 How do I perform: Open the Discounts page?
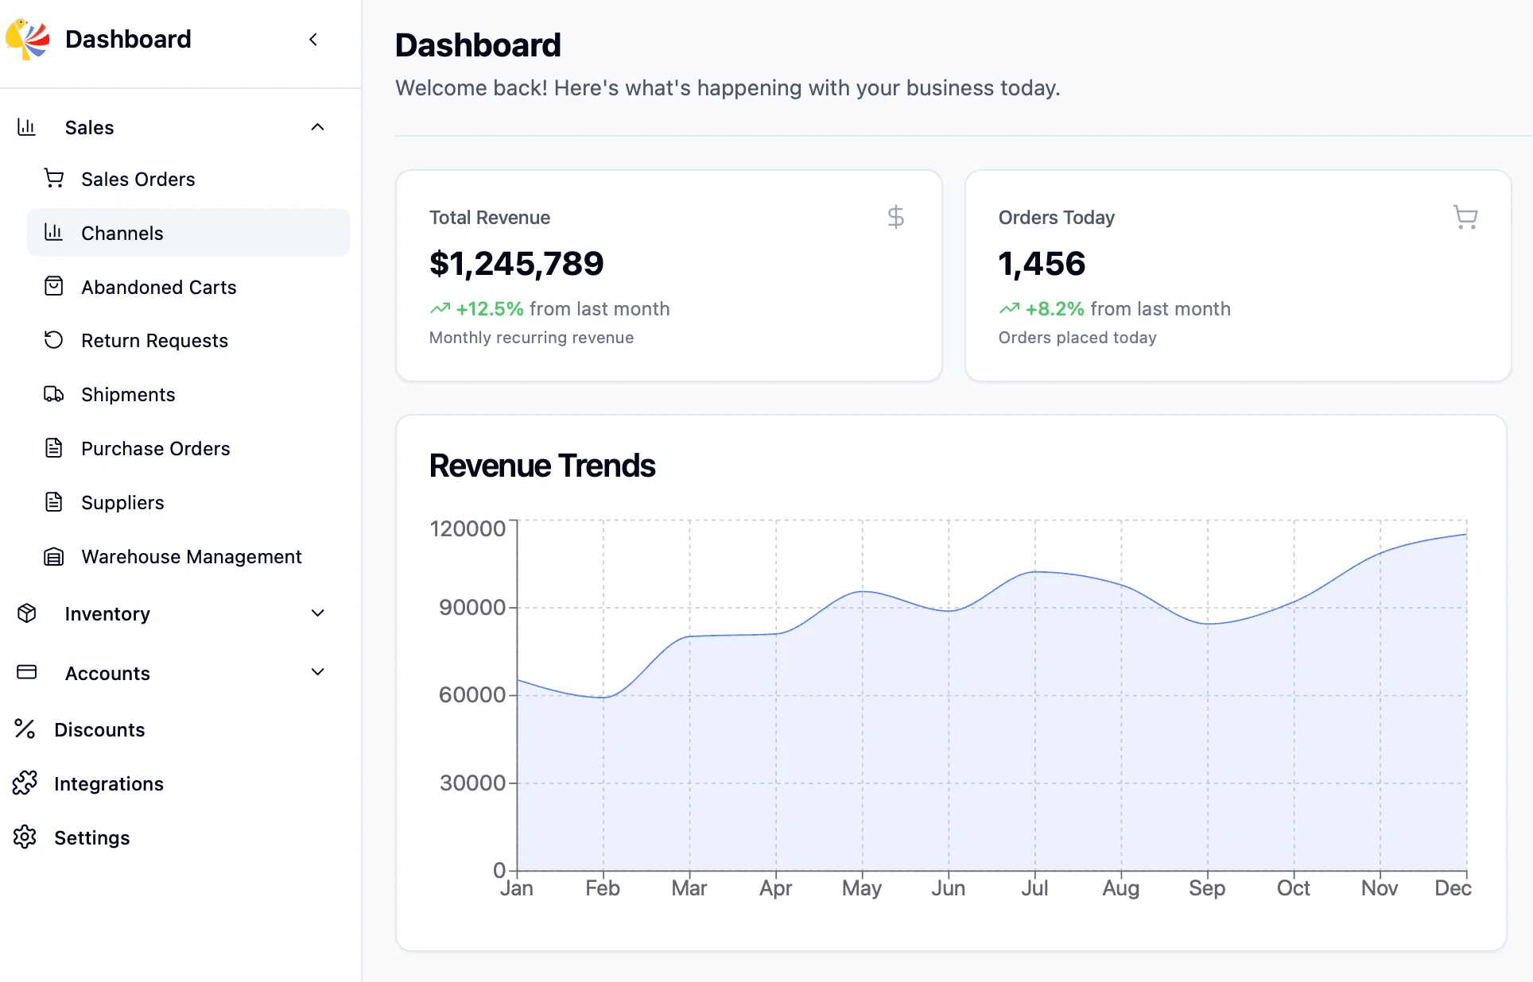(99, 729)
